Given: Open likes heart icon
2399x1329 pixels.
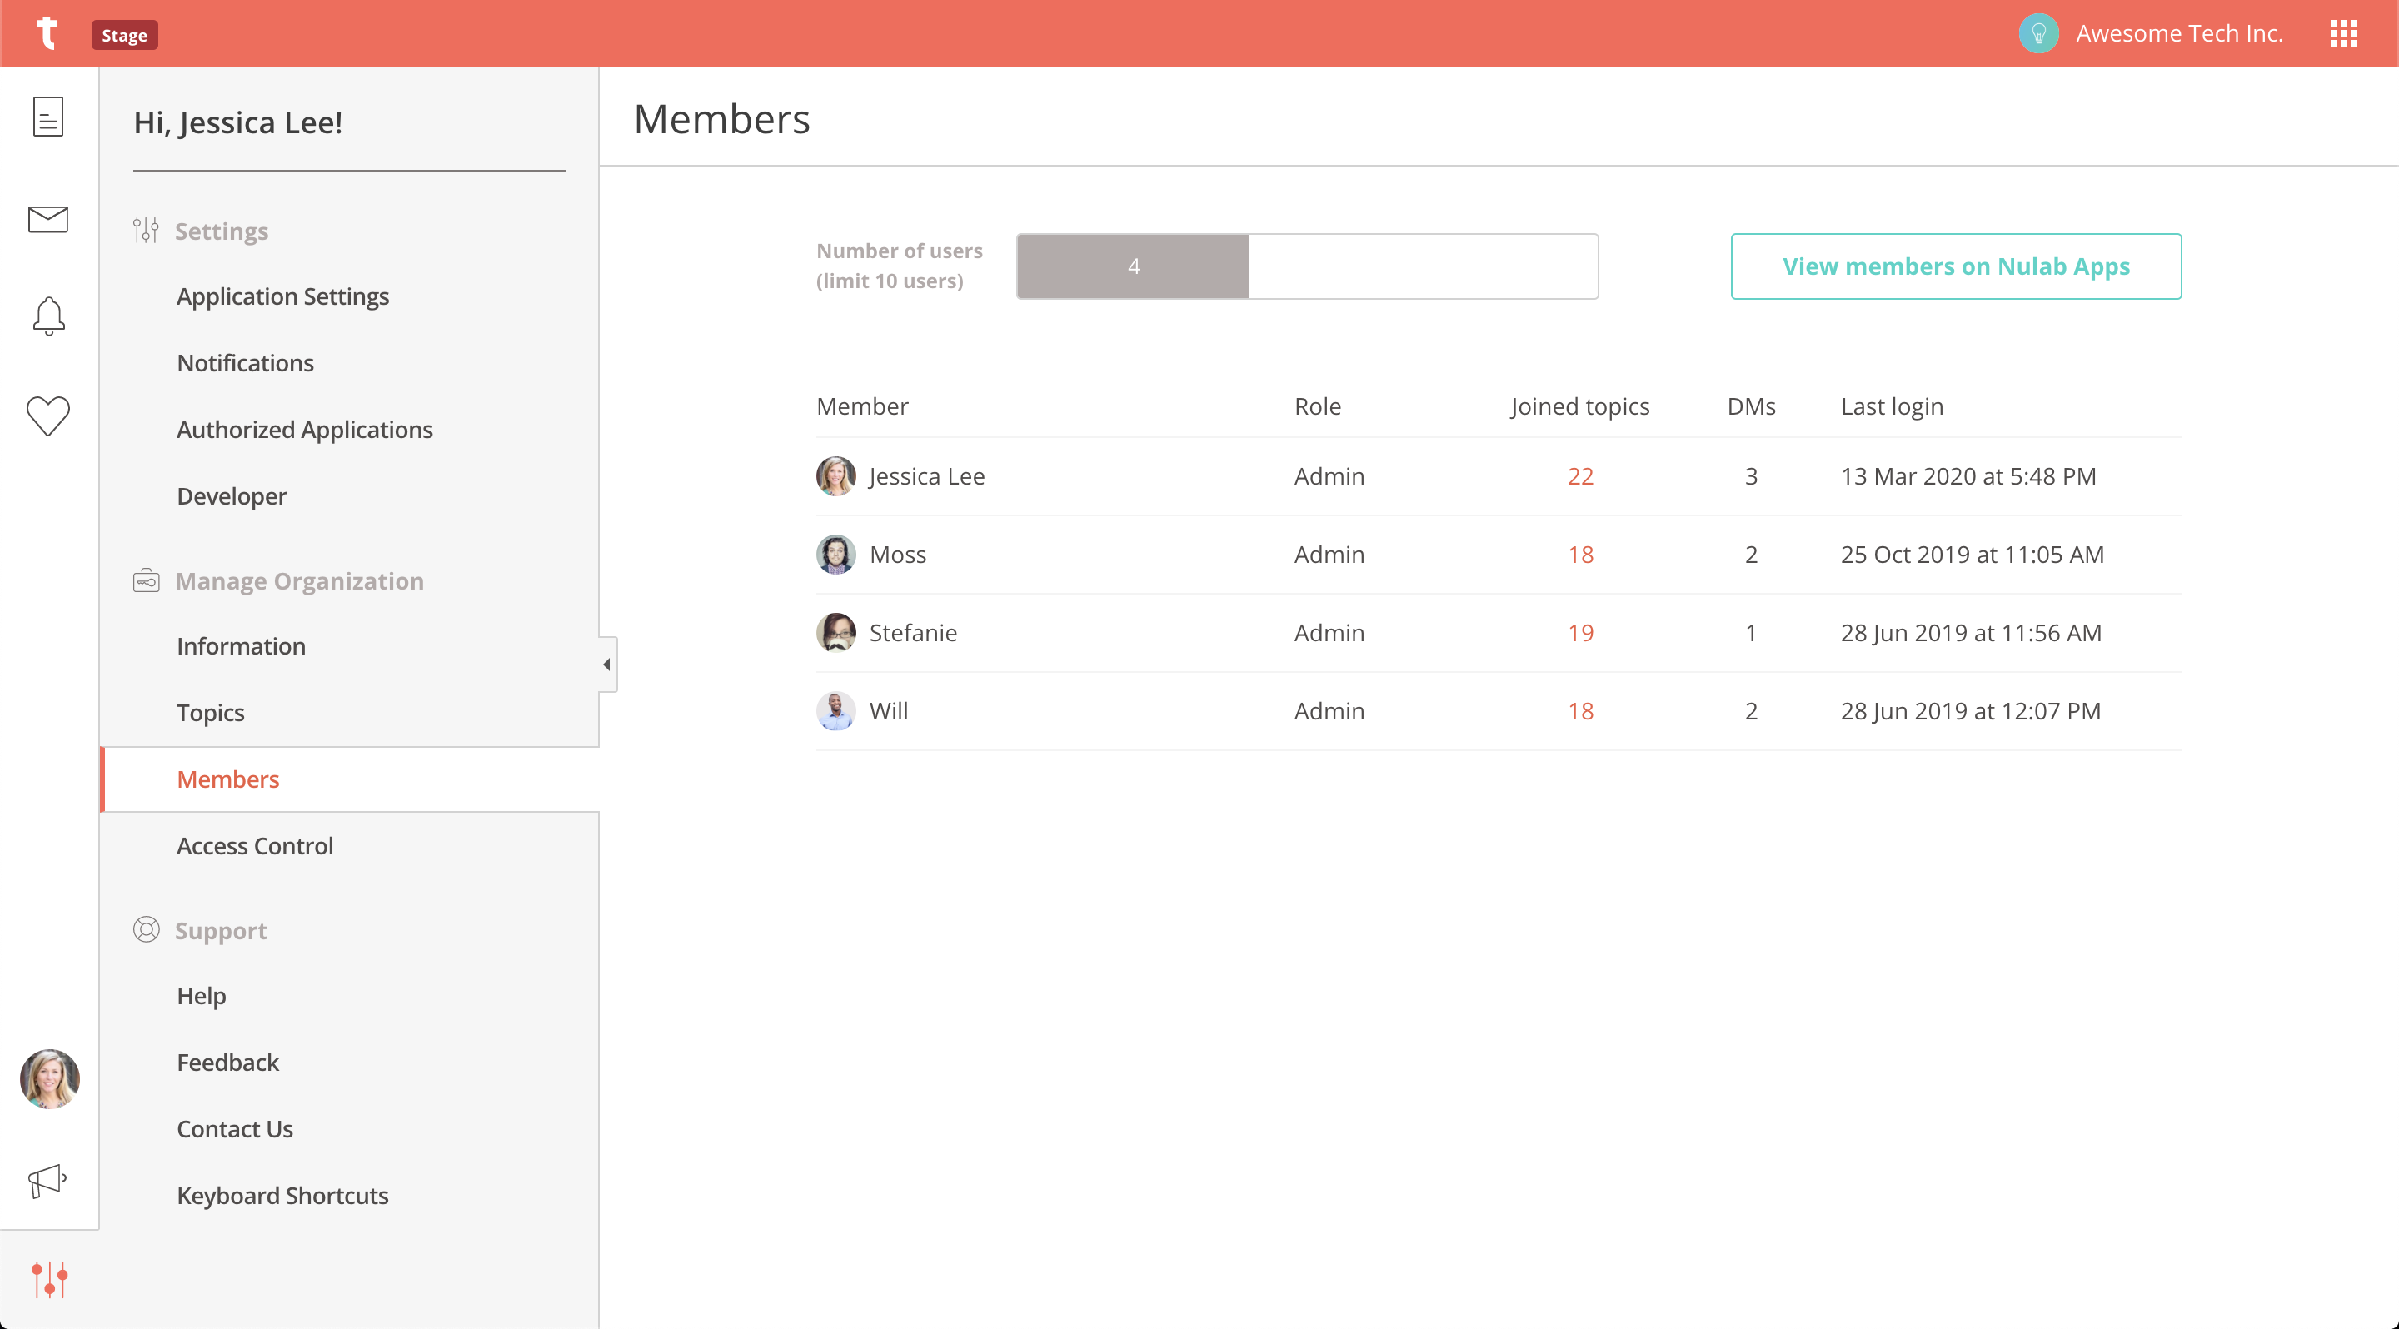Looking at the screenshot, I should [48, 416].
